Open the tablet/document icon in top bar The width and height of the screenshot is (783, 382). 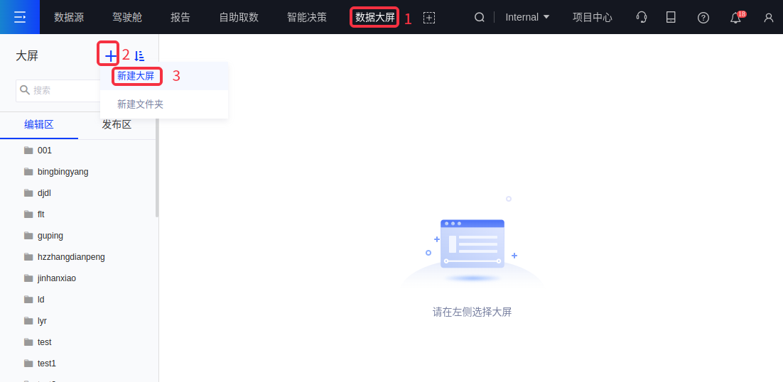pos(671,17)
